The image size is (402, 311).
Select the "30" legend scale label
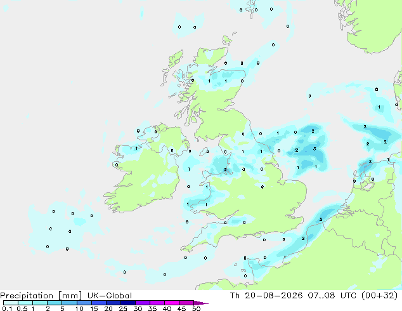coord(138,308)
